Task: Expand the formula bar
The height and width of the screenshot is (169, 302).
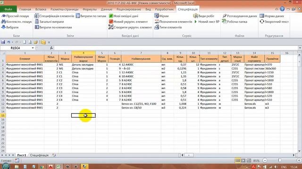Action: tap(300, 48)
